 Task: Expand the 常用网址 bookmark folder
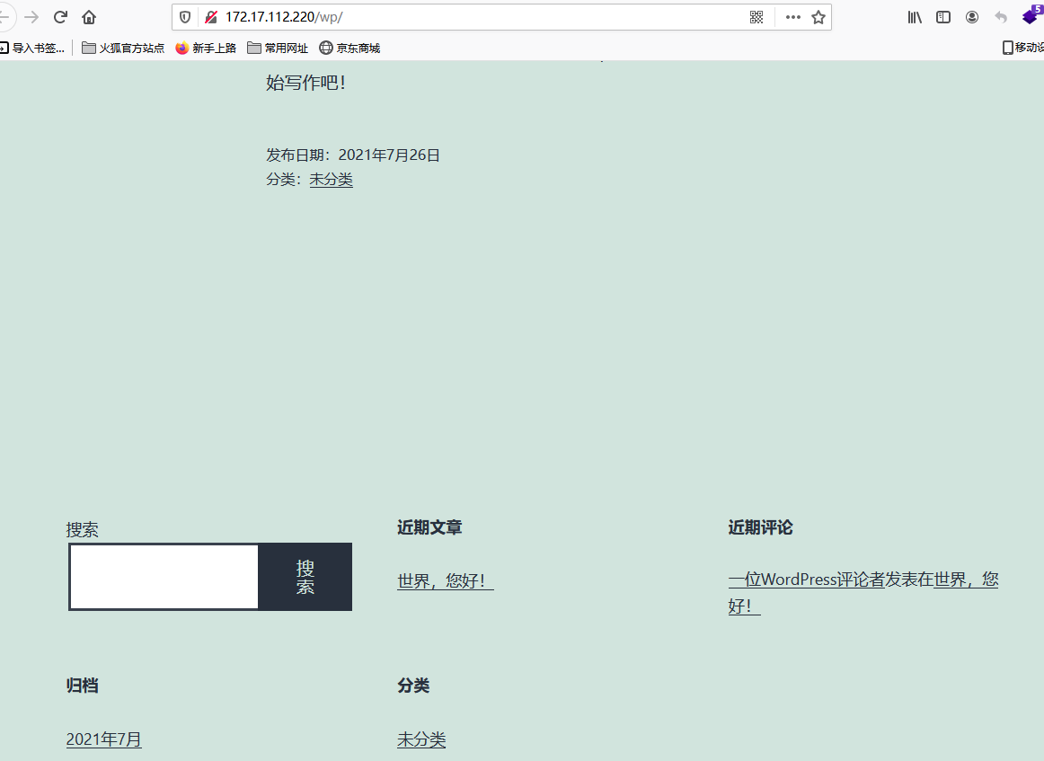point(278,49)
